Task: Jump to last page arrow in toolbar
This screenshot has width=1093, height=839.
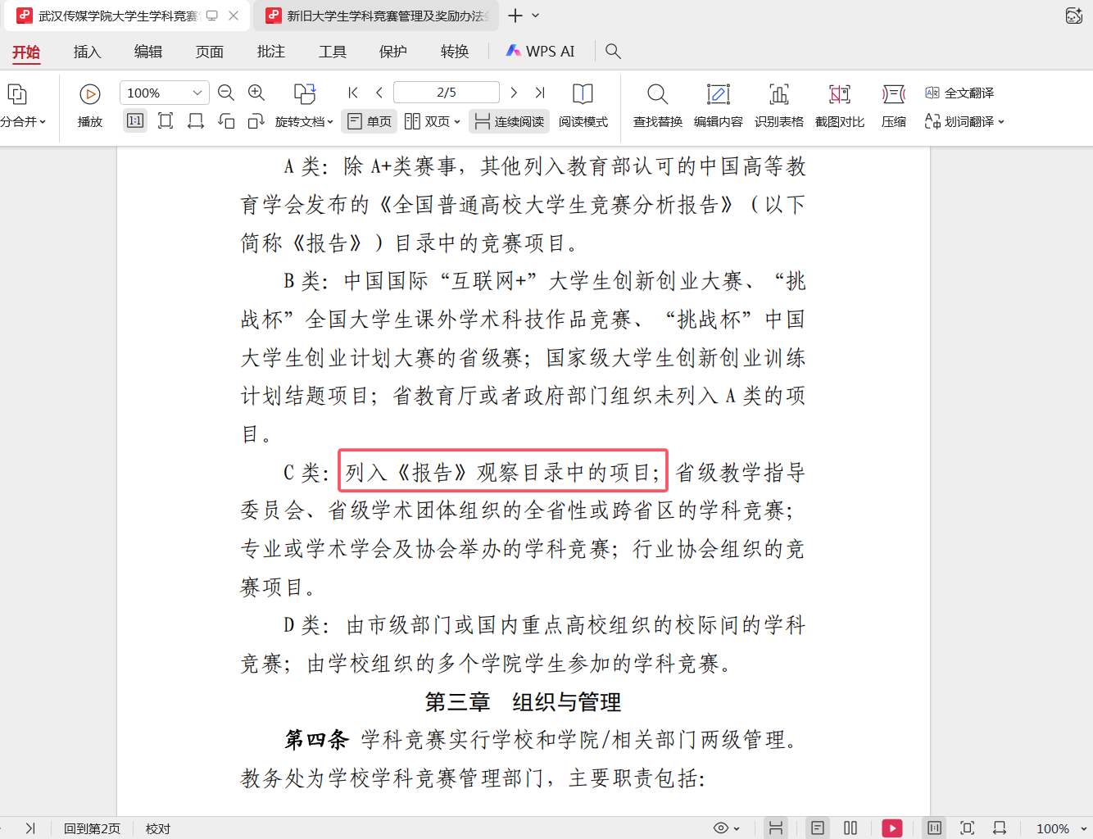Action: 540,93
